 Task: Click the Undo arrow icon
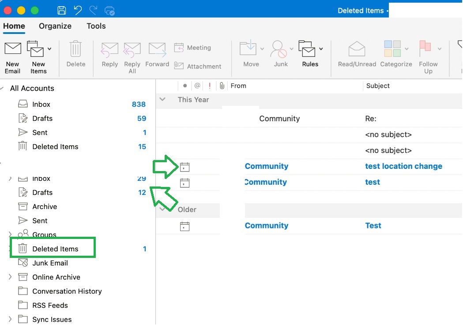point(78,10)
